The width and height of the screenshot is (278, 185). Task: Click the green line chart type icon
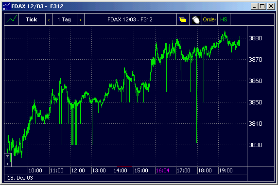(x=11, y=19)
